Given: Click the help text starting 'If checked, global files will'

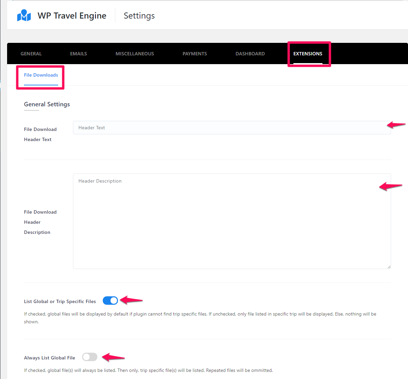Looking at the screenshot, I should (200, 318).
